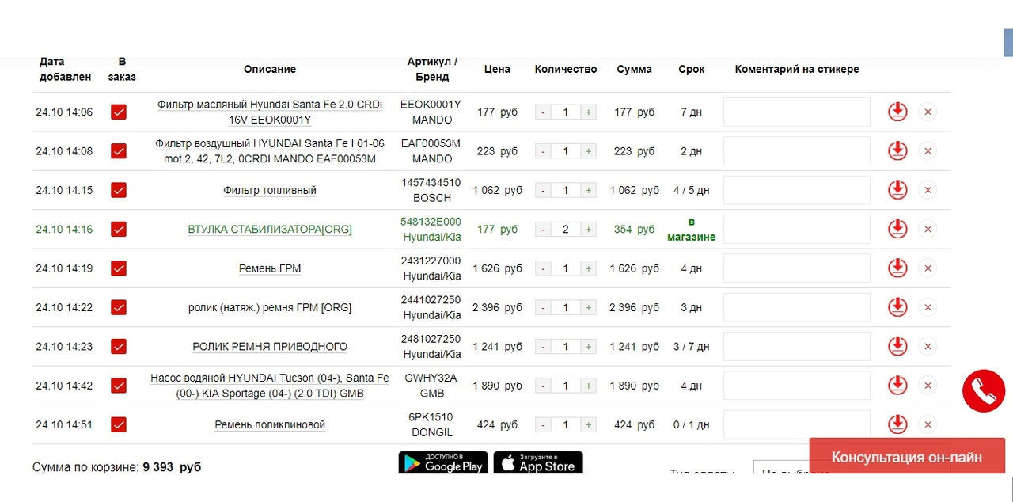Decrease quantity of Фильтр топливный
1013x502 pixels.
coord(543,191)
